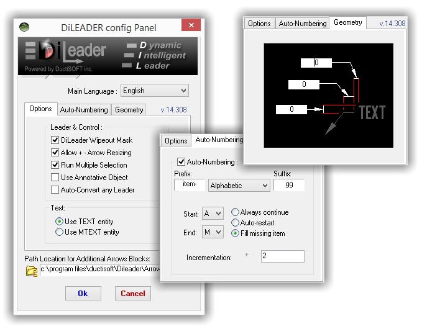Open the Main Language dropdown
The width and height of the screenshot is (422, 329).
pyautogui.click(x=154, y=91)
